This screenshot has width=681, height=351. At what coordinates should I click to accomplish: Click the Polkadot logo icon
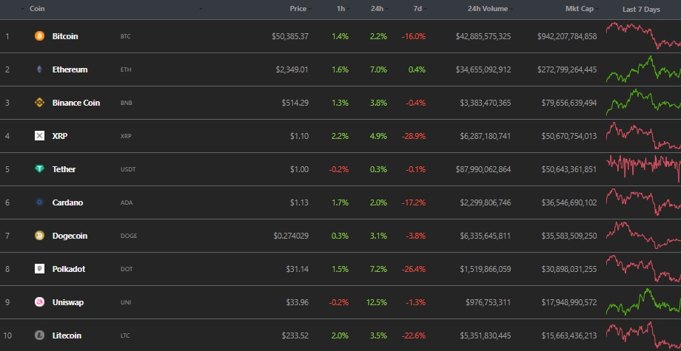(39, 269)
